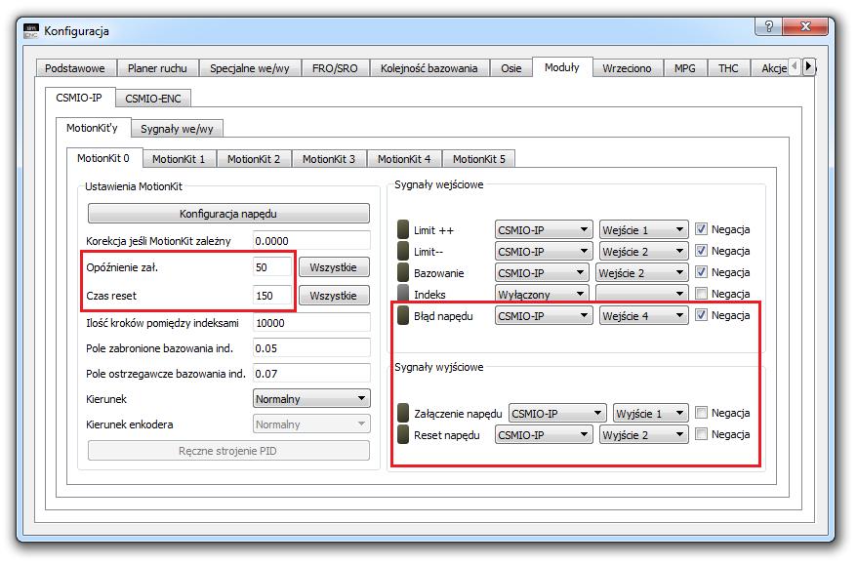This screenshot has width=857, height=565.
Task: Open the THC tab
Action: point(728,68)
